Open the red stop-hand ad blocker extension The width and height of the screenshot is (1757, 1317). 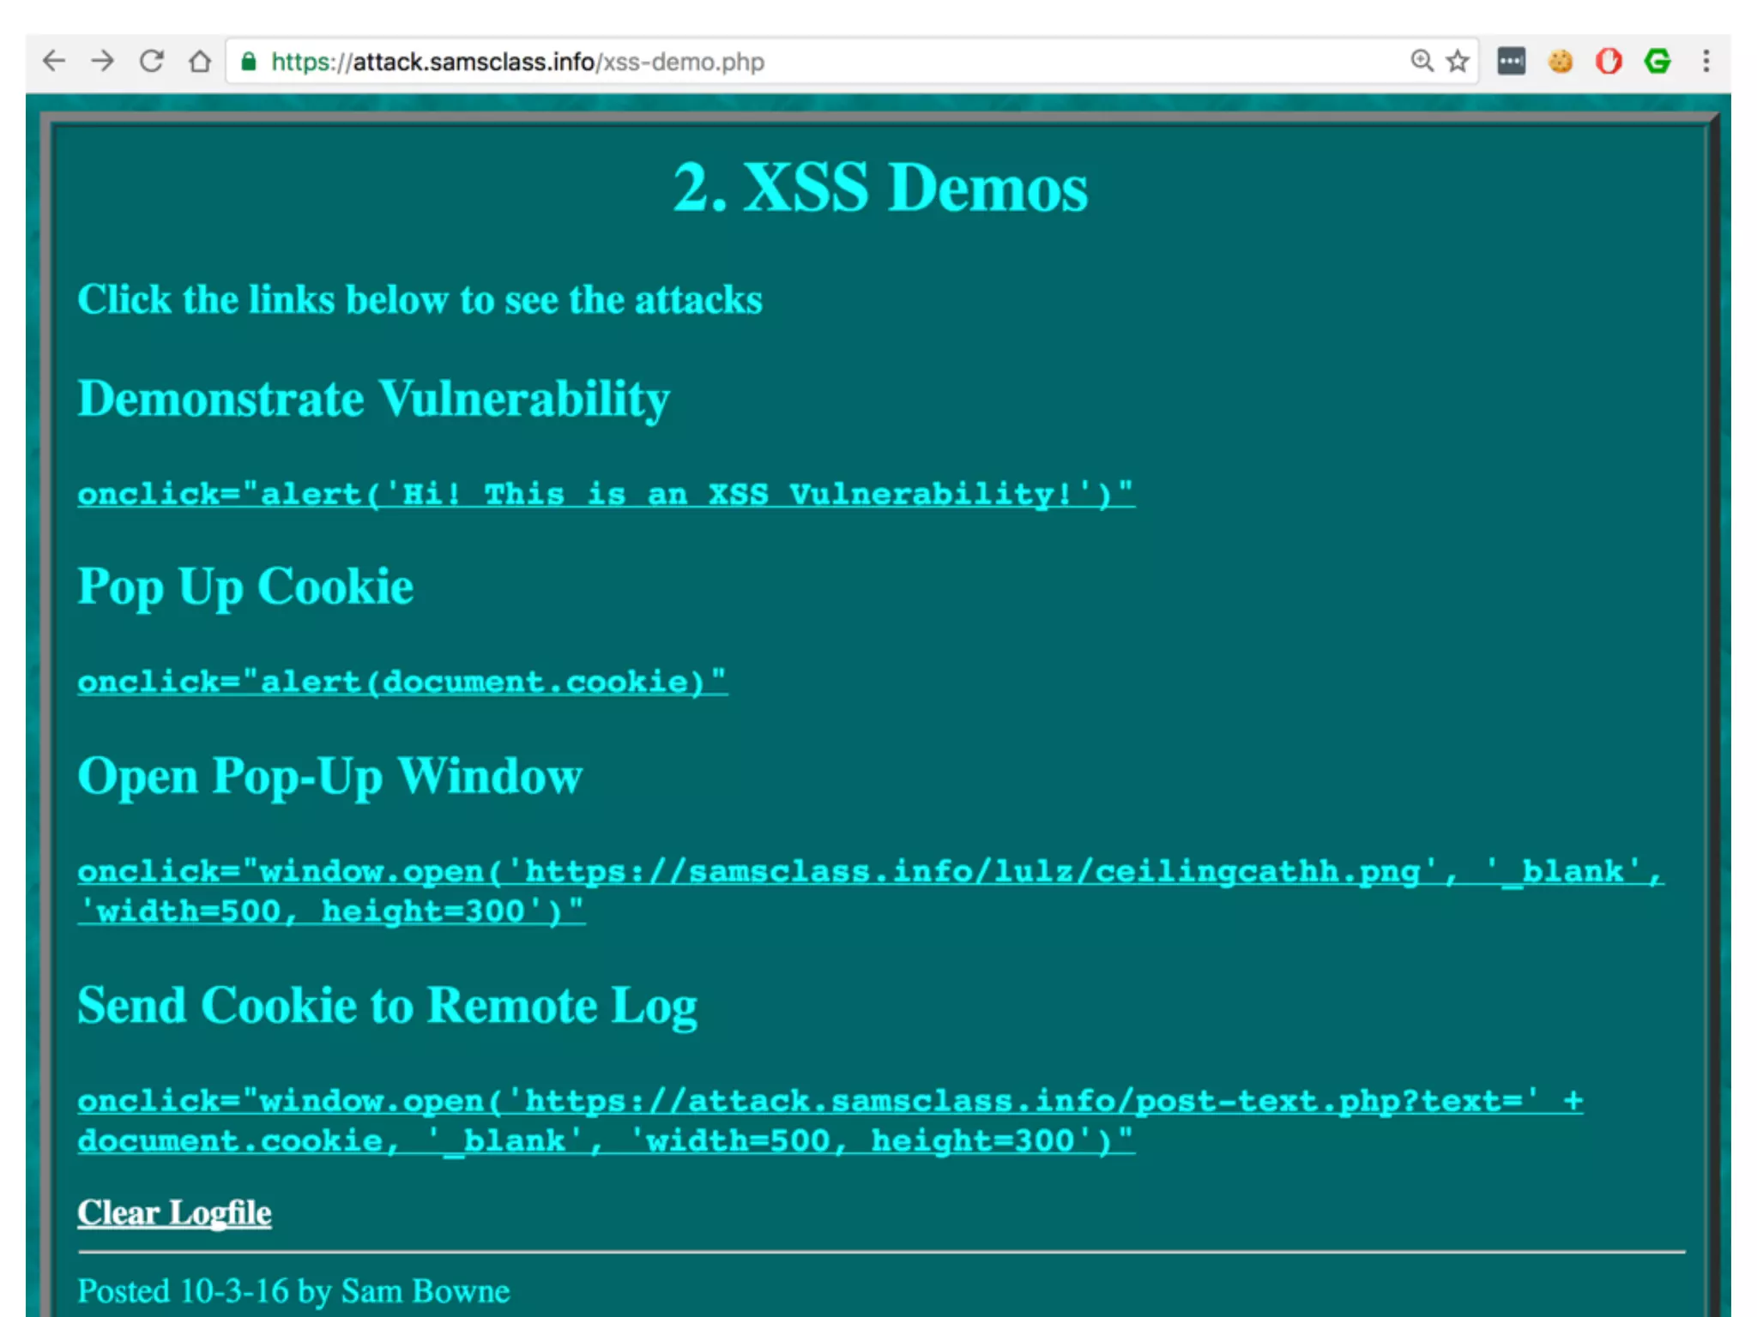click(1609, 61)
